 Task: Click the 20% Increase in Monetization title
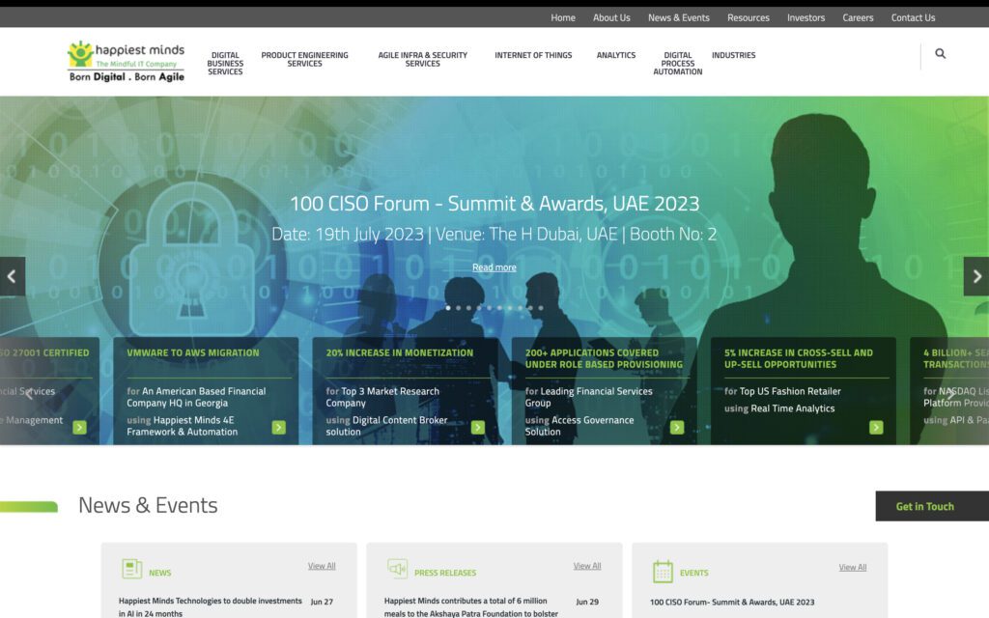click(399, 353)
